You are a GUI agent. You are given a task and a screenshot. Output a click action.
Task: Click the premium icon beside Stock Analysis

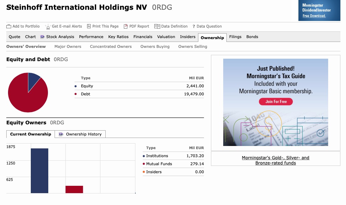(43, 37)
